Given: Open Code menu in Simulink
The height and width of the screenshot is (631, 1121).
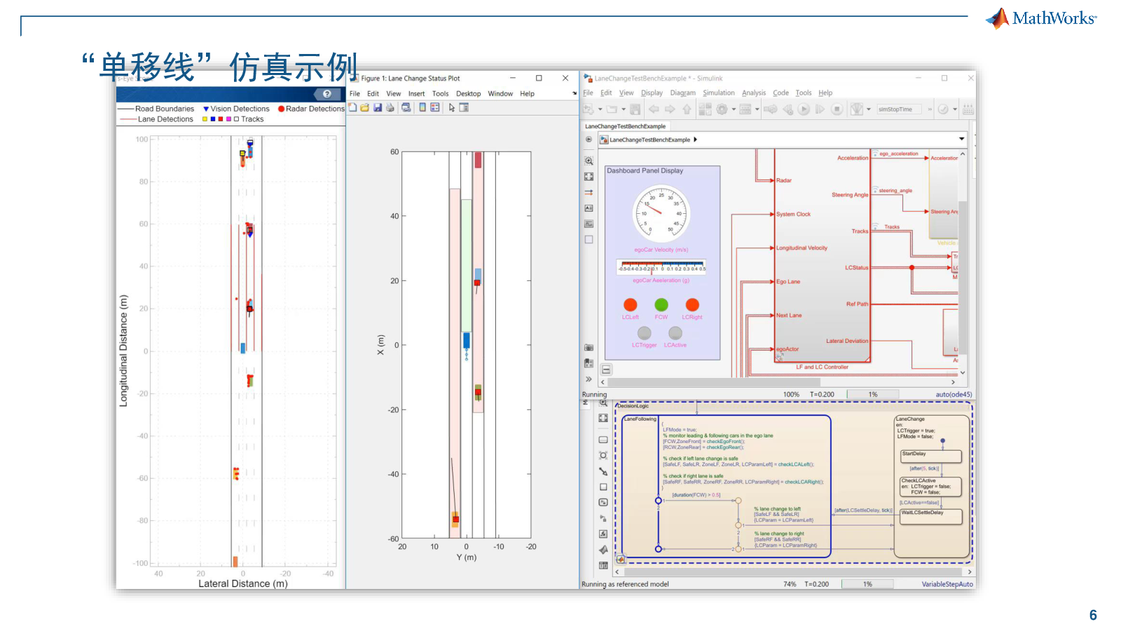Looking at the screenshot, I should coord(780,93).
